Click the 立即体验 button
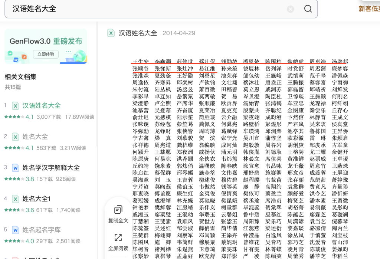 (46, 54)
